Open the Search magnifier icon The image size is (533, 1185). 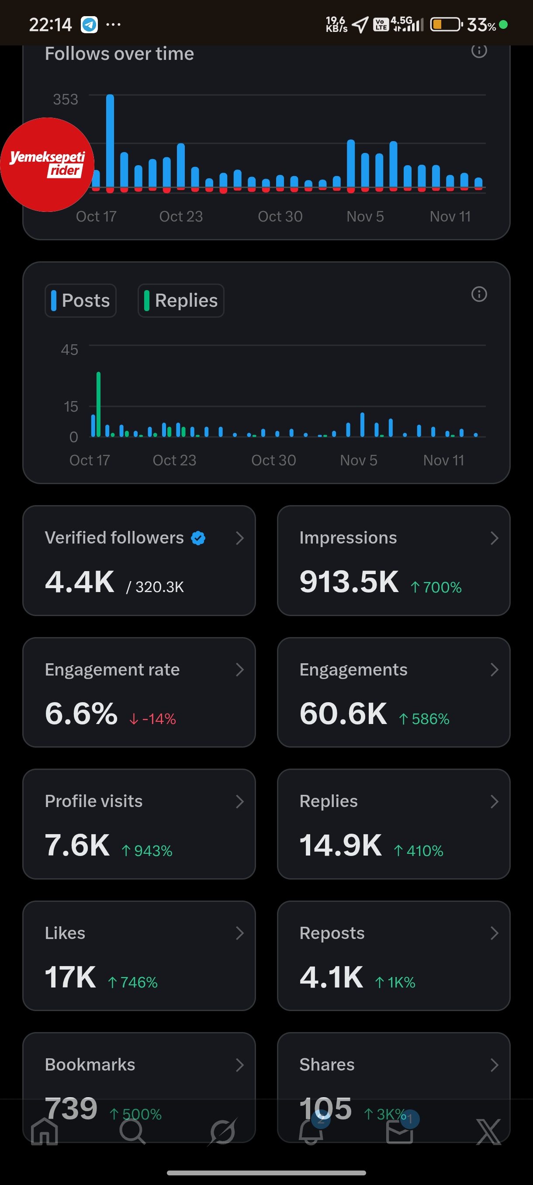[x=132, y=1132]
